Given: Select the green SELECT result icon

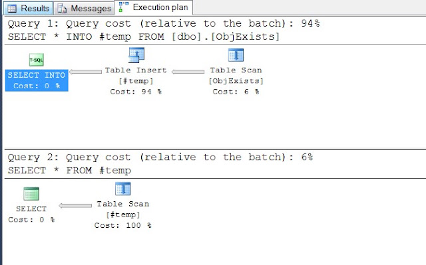Looking at the screenshot, I should pos(31,194).
